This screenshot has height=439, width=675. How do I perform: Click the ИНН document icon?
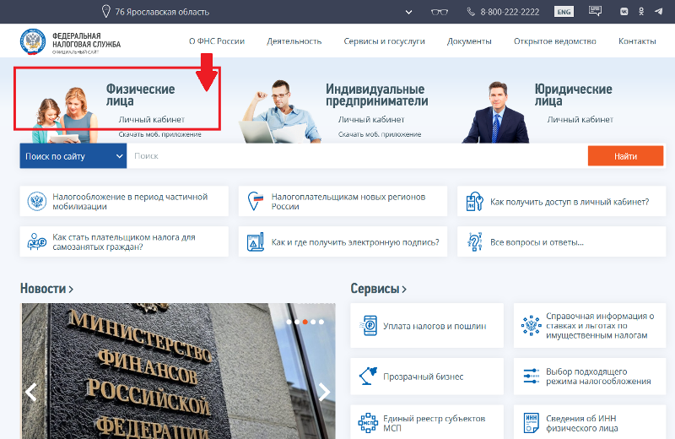pyautogui.click(x=532, y=423)
